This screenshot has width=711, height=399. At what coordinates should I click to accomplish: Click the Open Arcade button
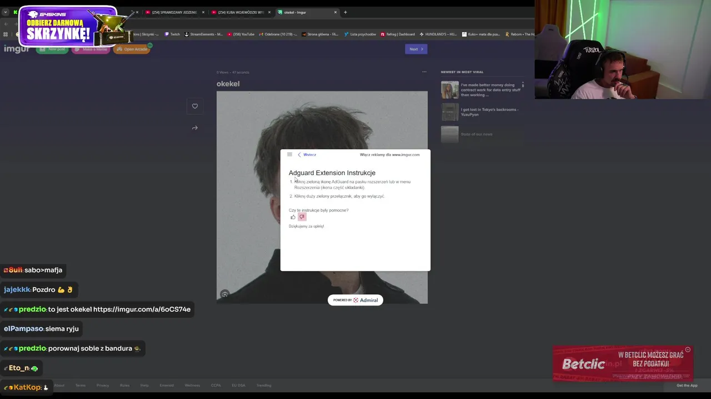point(132,49)
